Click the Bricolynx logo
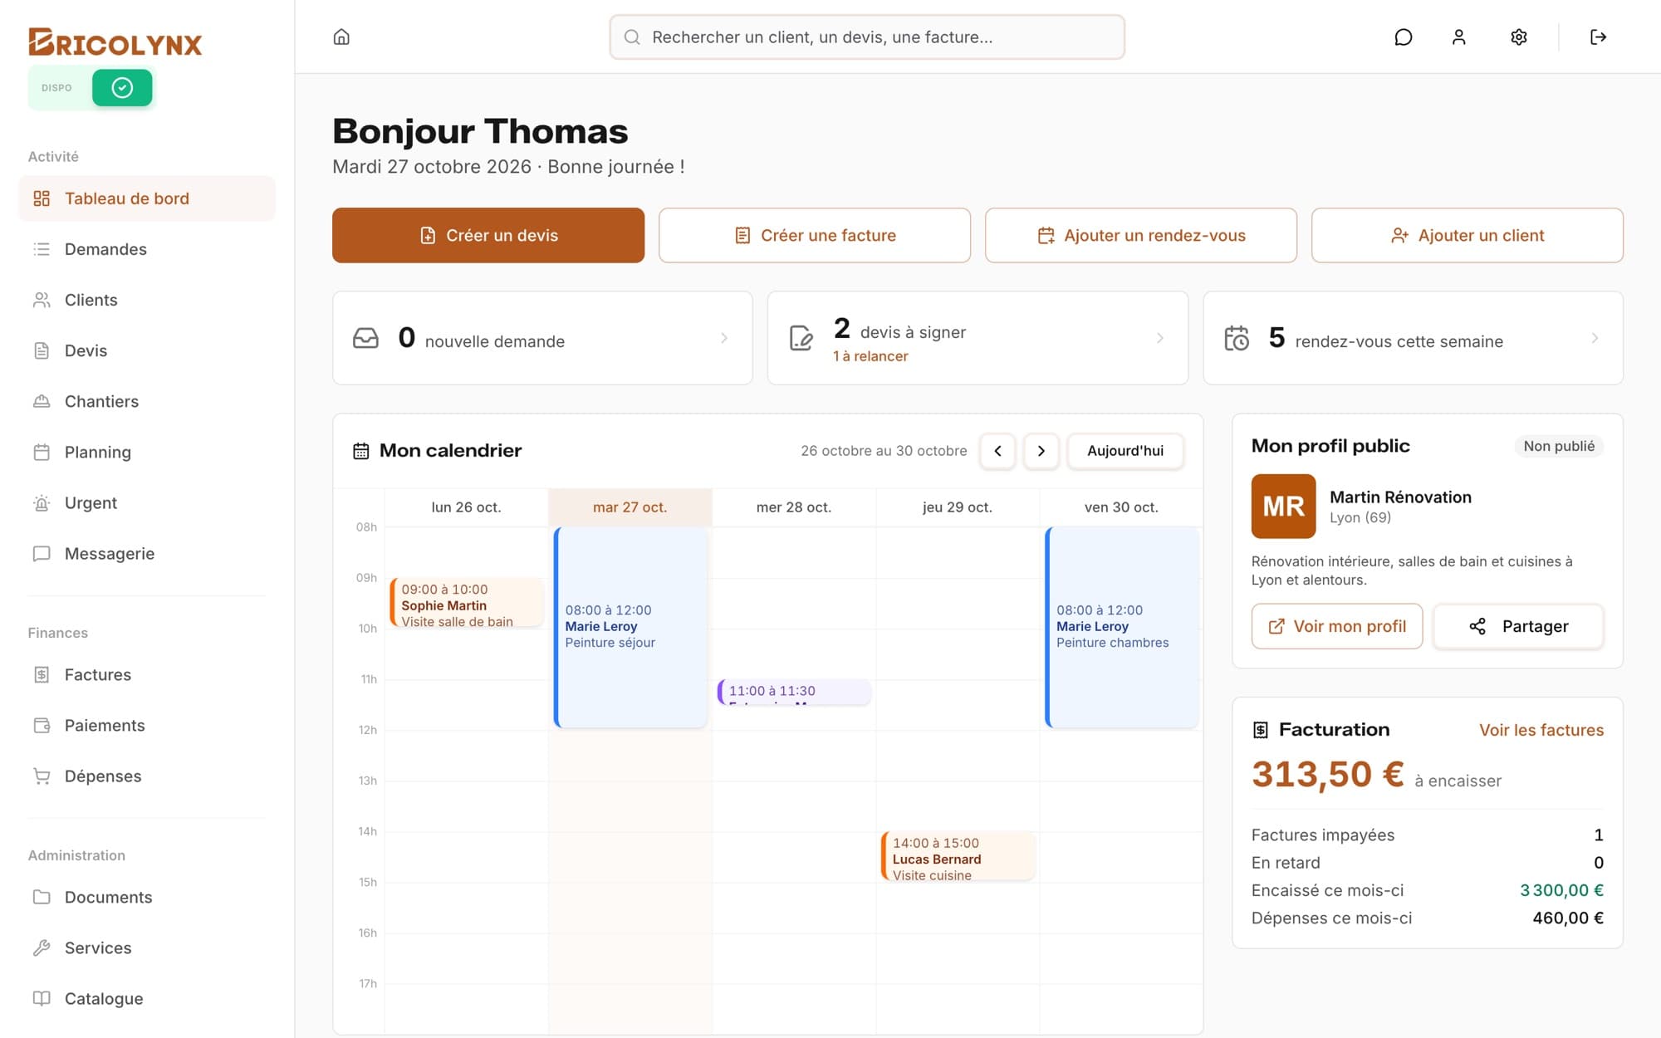This screenshot has height=1038, width=1661. [x=115, y=42]
